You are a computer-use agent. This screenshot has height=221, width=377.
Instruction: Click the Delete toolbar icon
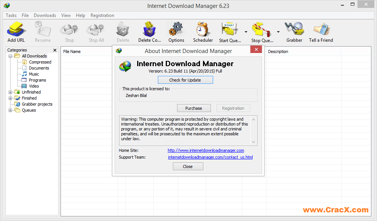pos(123,29)
